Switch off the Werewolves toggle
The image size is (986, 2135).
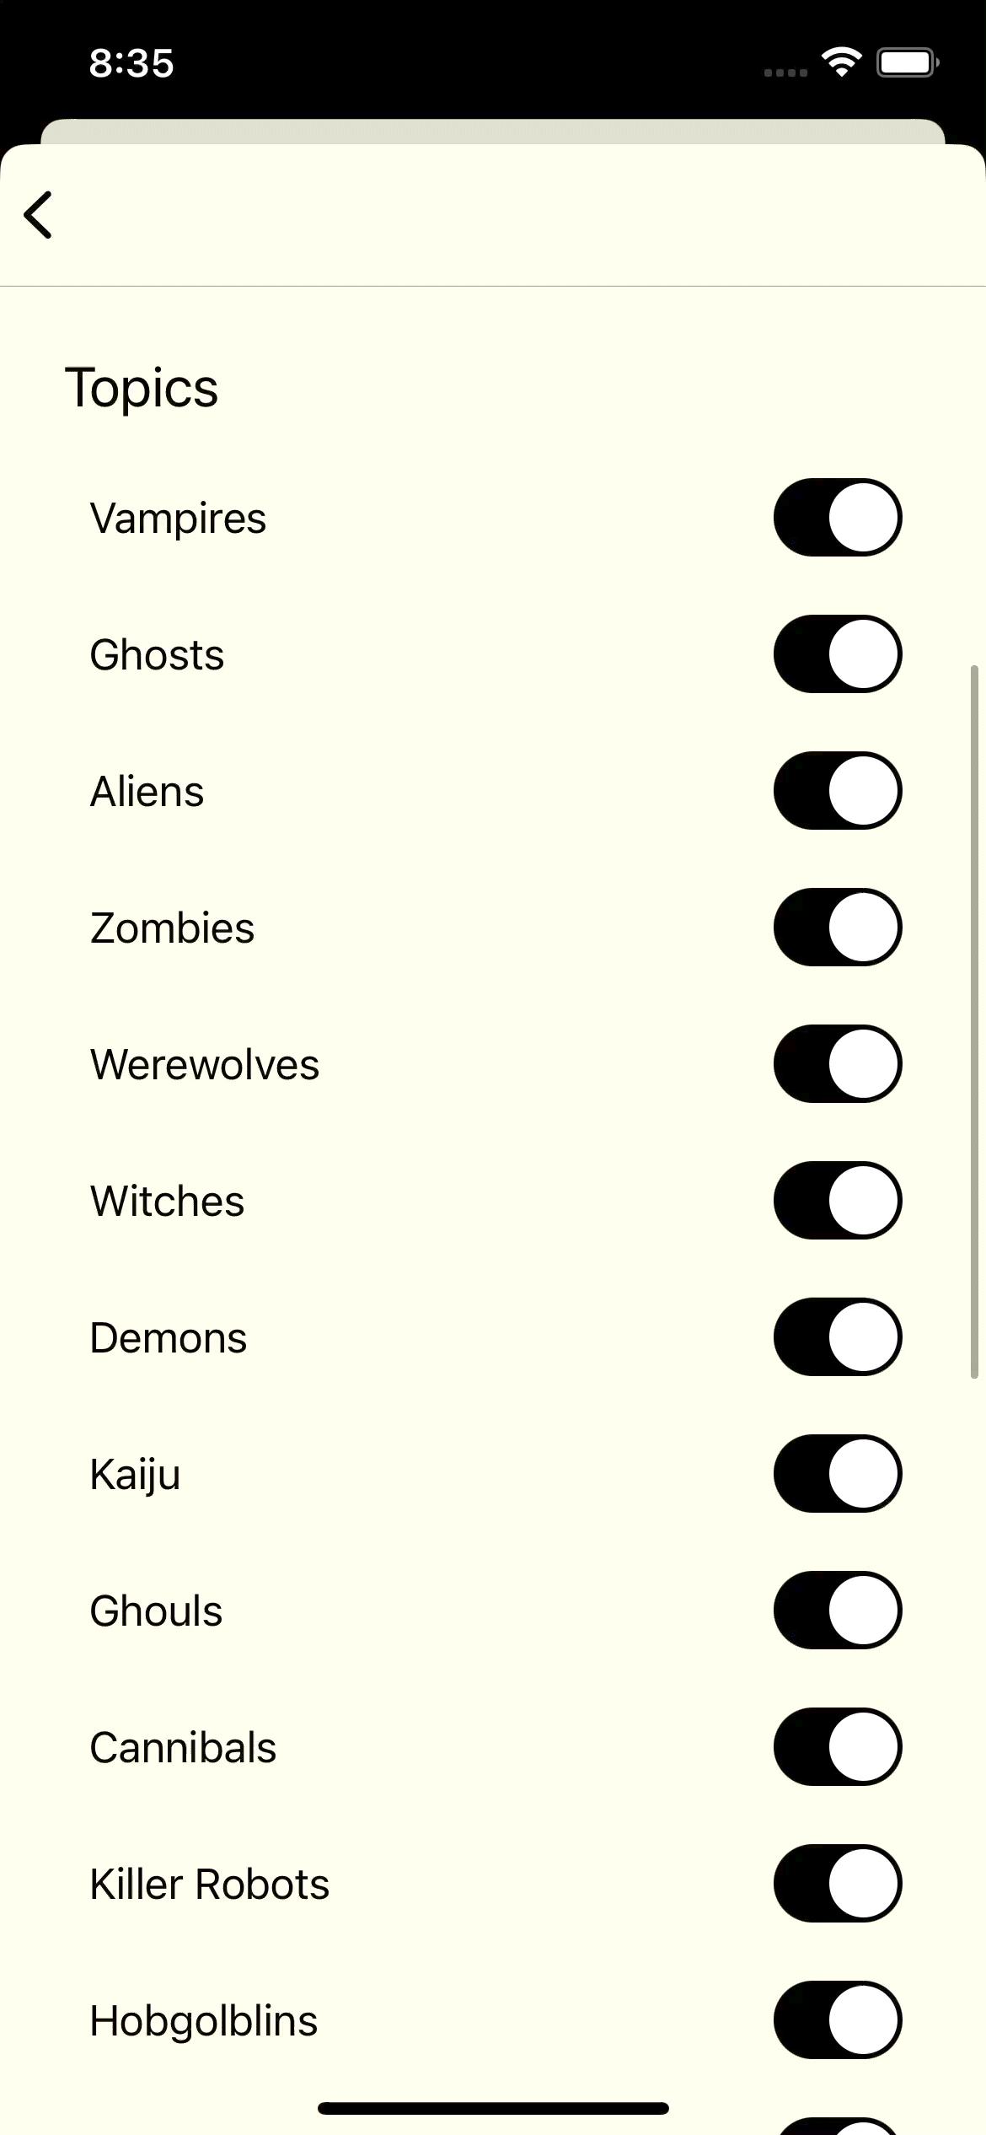[838, 1064]
